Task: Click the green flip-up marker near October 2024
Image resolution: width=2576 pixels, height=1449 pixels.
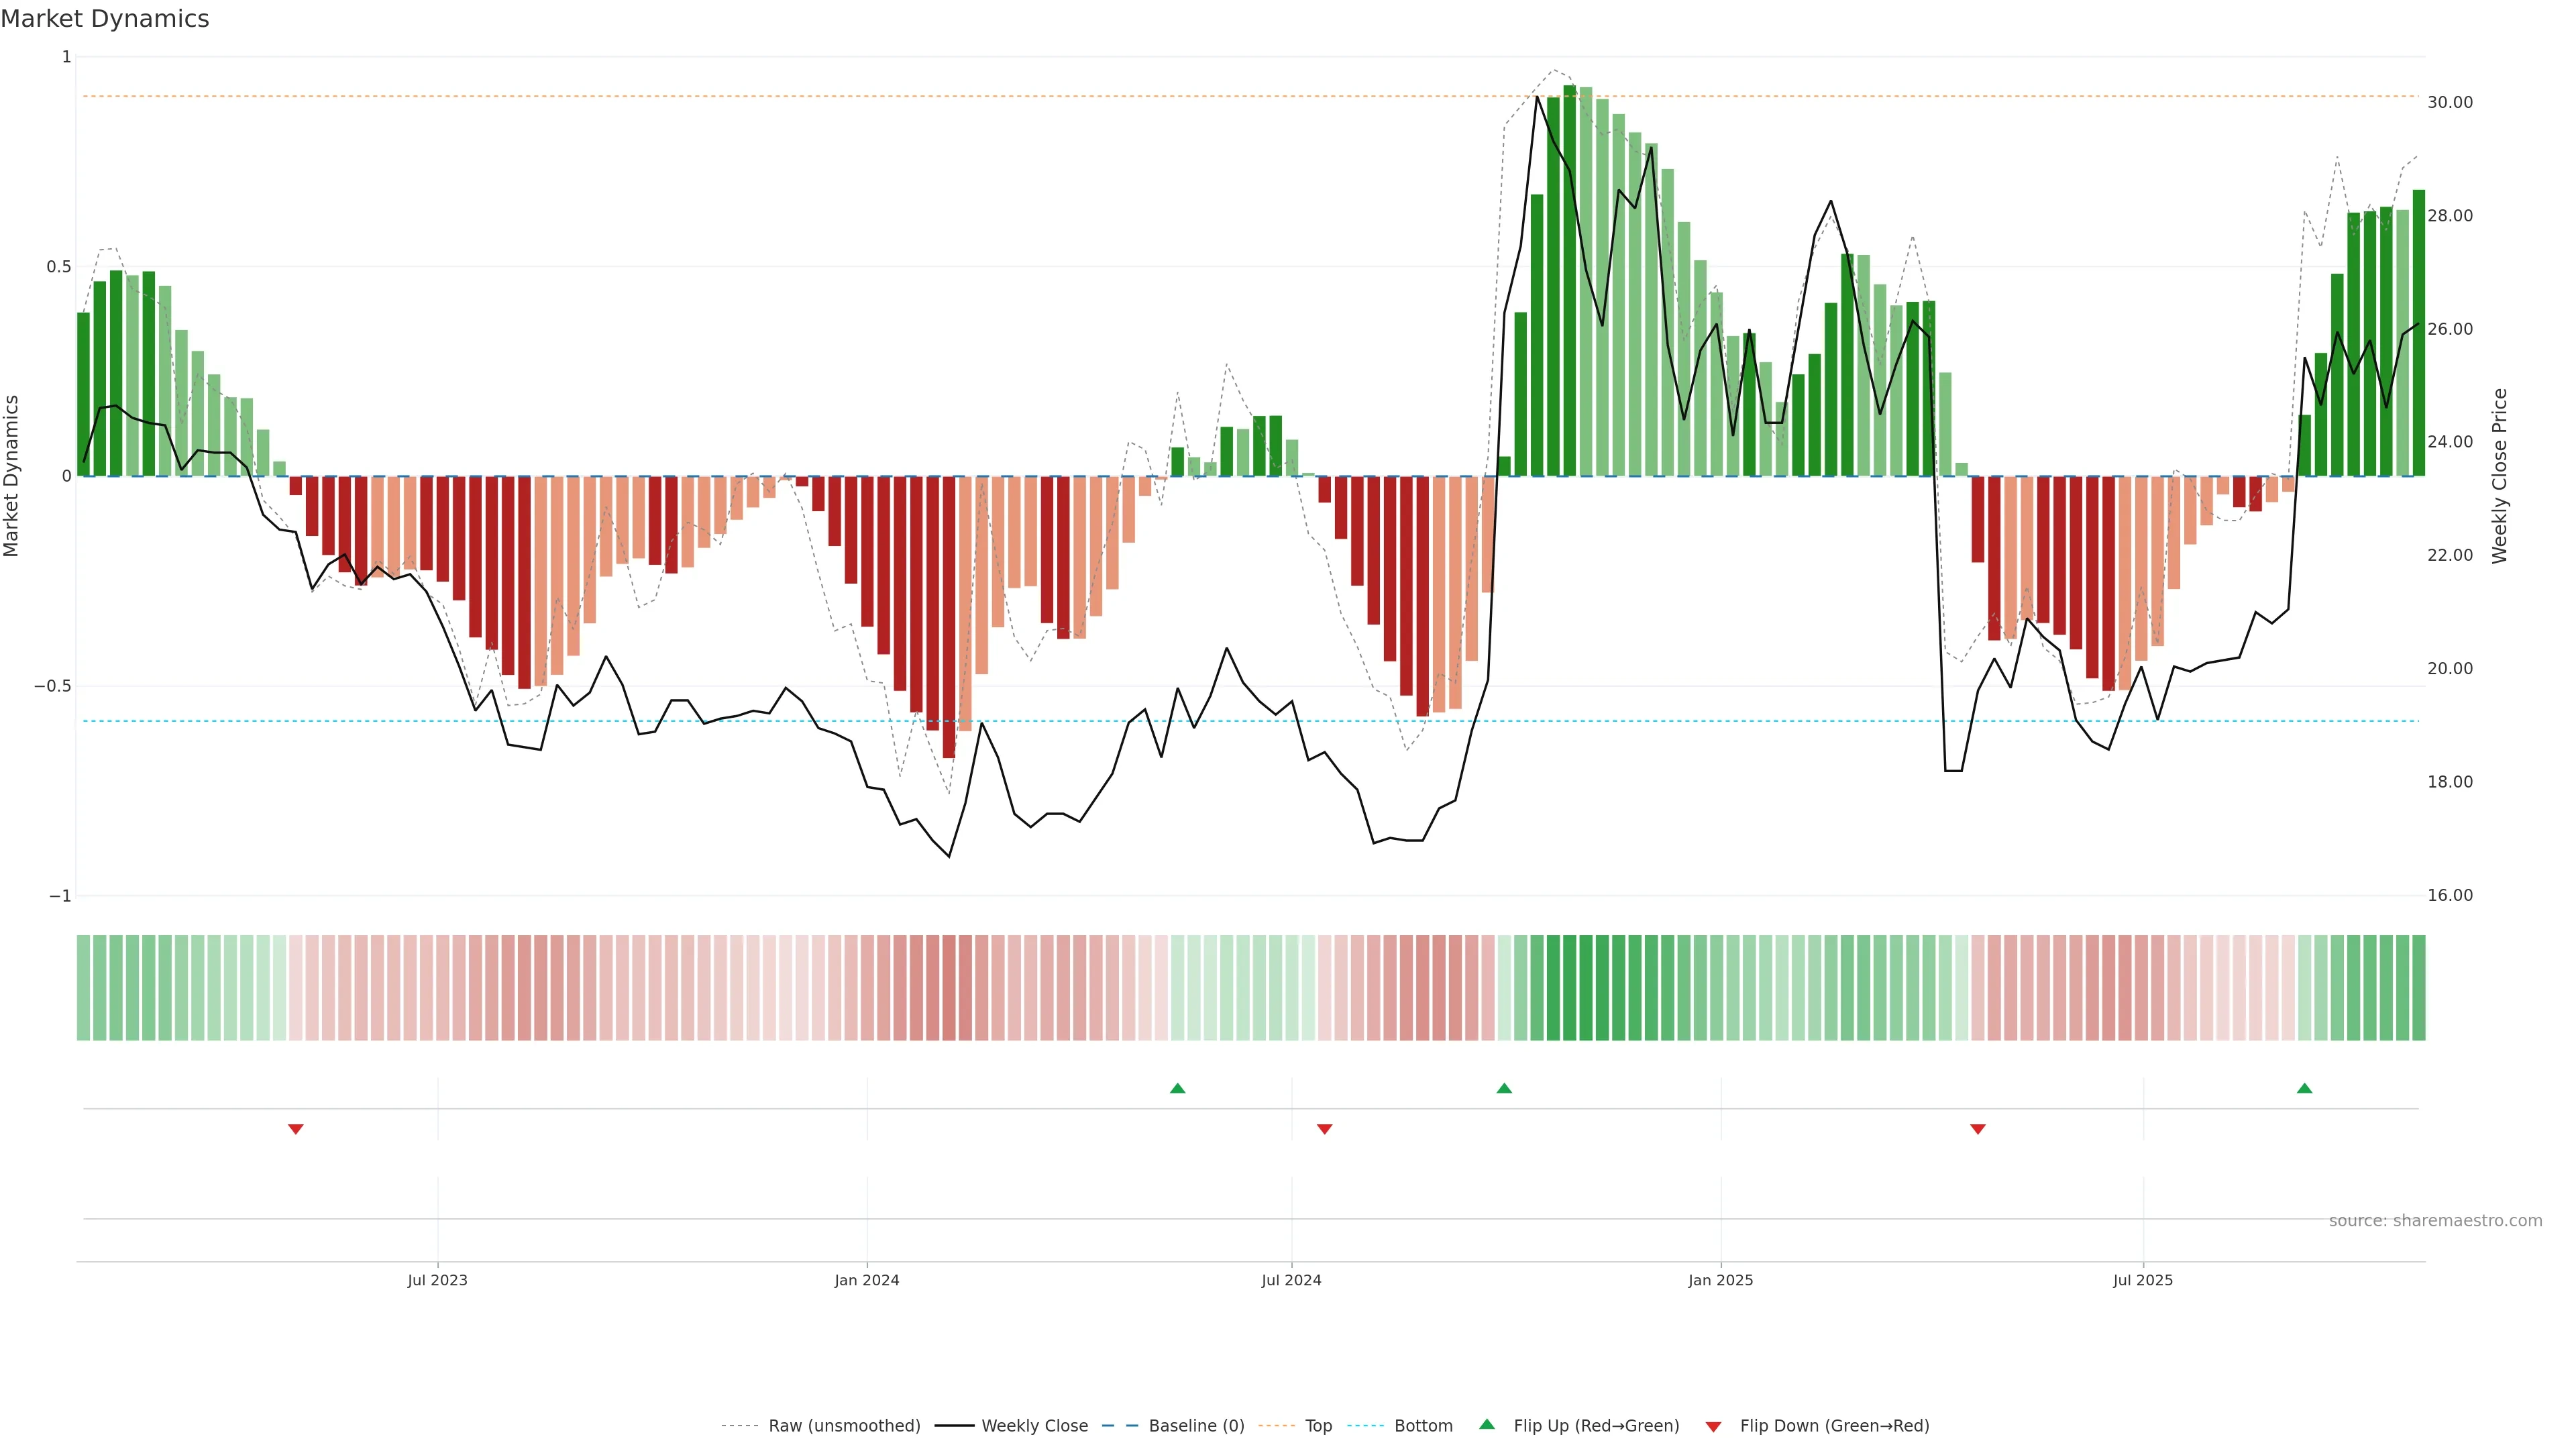Action: [x=1504, y=1088]
